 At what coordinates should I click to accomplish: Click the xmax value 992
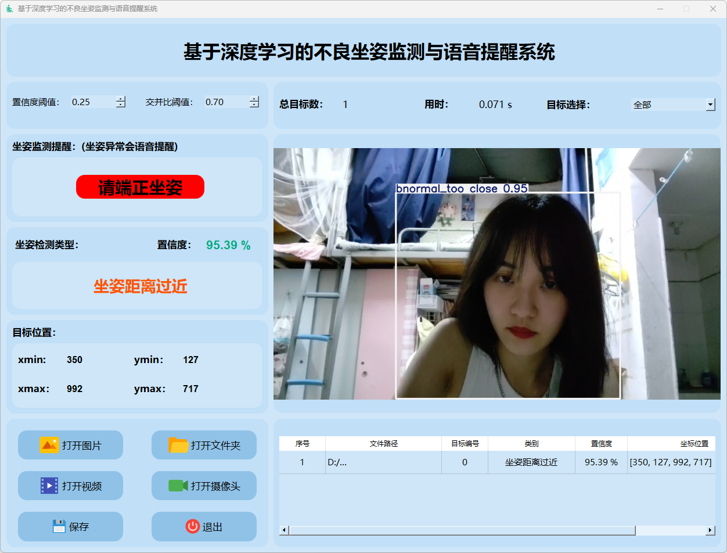[x=74, y=389]
